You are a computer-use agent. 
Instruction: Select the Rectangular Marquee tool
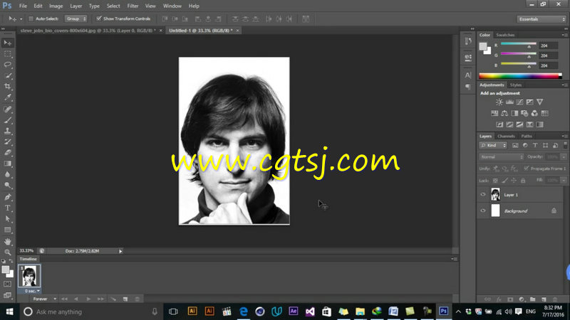tap(8, 54)
